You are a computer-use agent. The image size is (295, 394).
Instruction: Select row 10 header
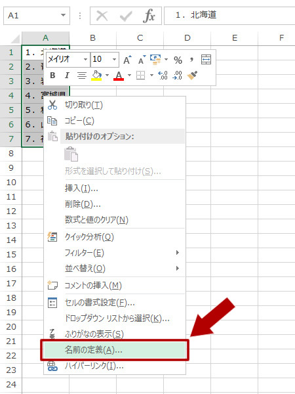click(11, 182)
